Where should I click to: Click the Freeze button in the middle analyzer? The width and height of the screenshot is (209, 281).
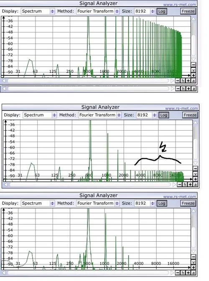[190, 115]
